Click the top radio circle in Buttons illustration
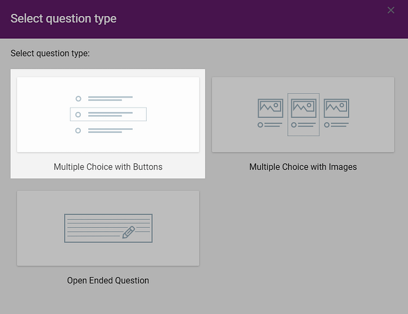 coord(78,99)
